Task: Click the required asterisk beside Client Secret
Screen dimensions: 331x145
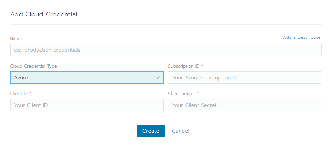Action: coord(198,93)
